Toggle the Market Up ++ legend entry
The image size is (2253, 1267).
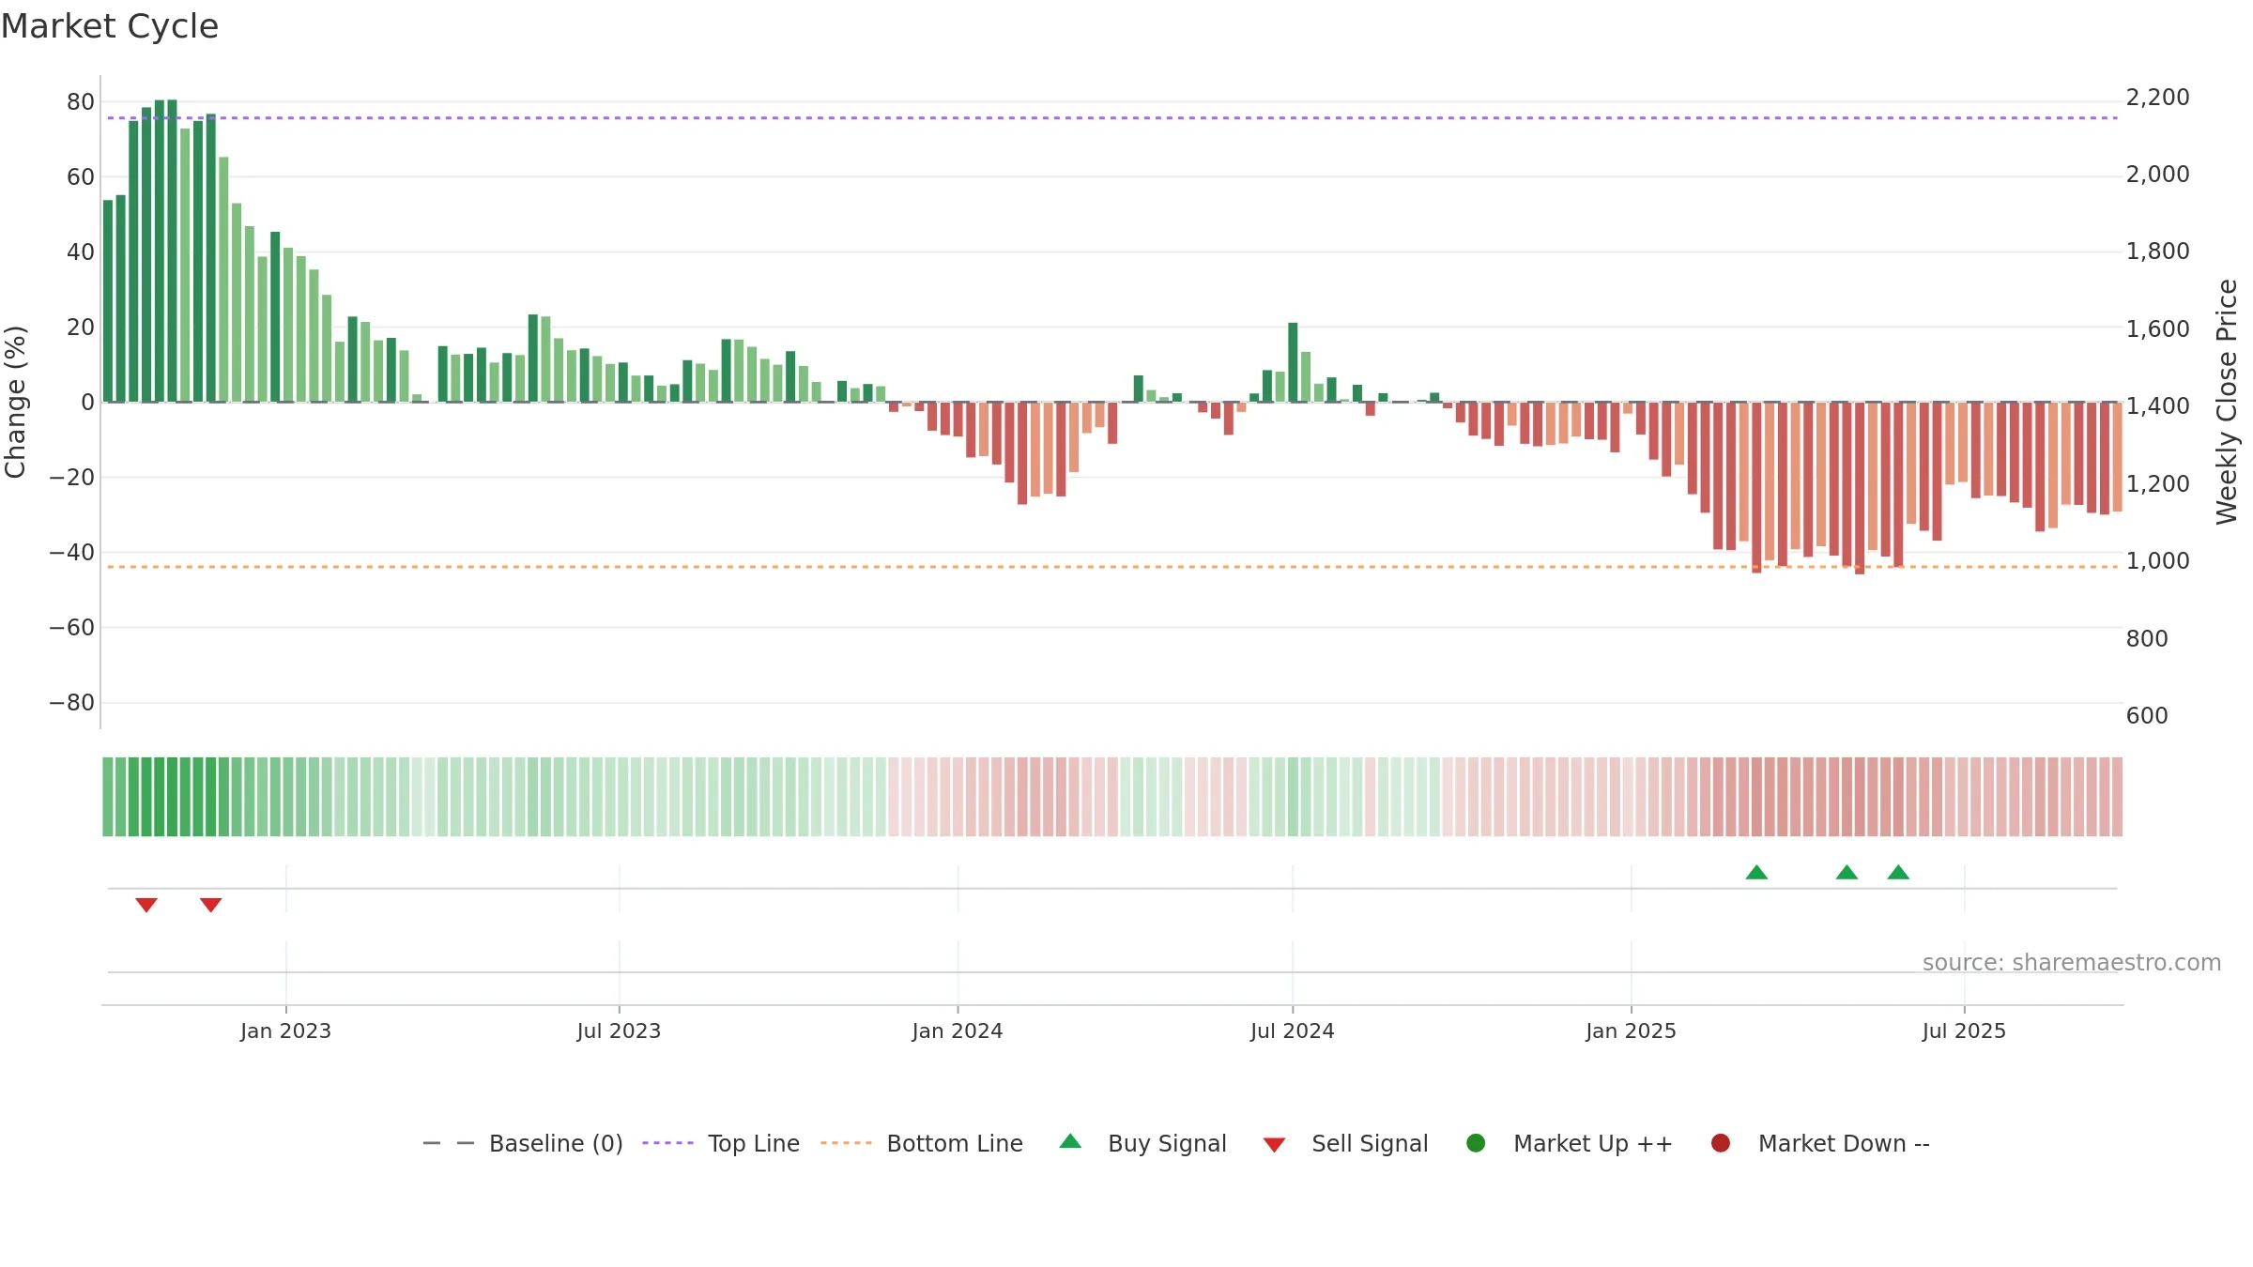point(1569,1143)
